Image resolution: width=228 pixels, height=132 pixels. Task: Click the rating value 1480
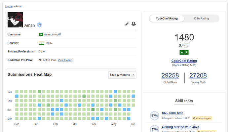click(184, 37)
